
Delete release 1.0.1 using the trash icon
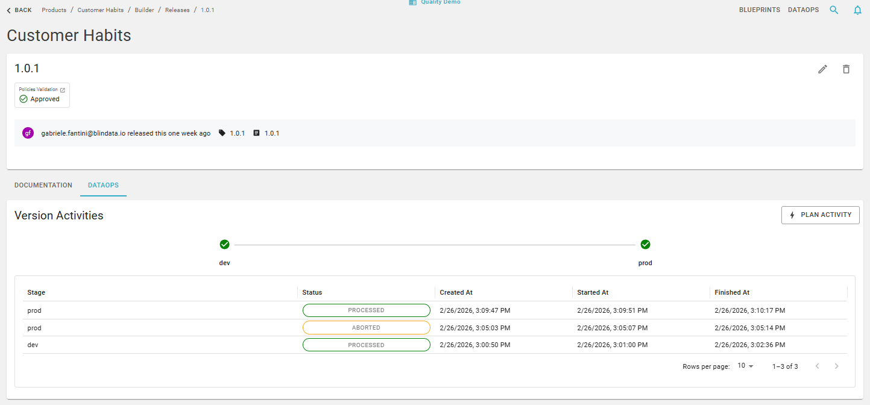pyautogui.click(x=846, y=69)
